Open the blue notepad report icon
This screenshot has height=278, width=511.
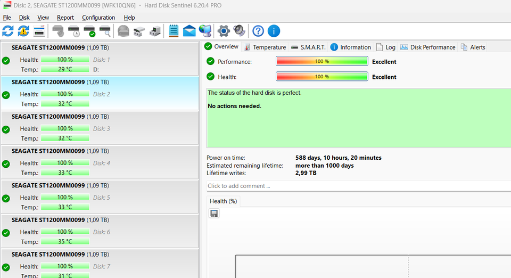click(174, 31)
